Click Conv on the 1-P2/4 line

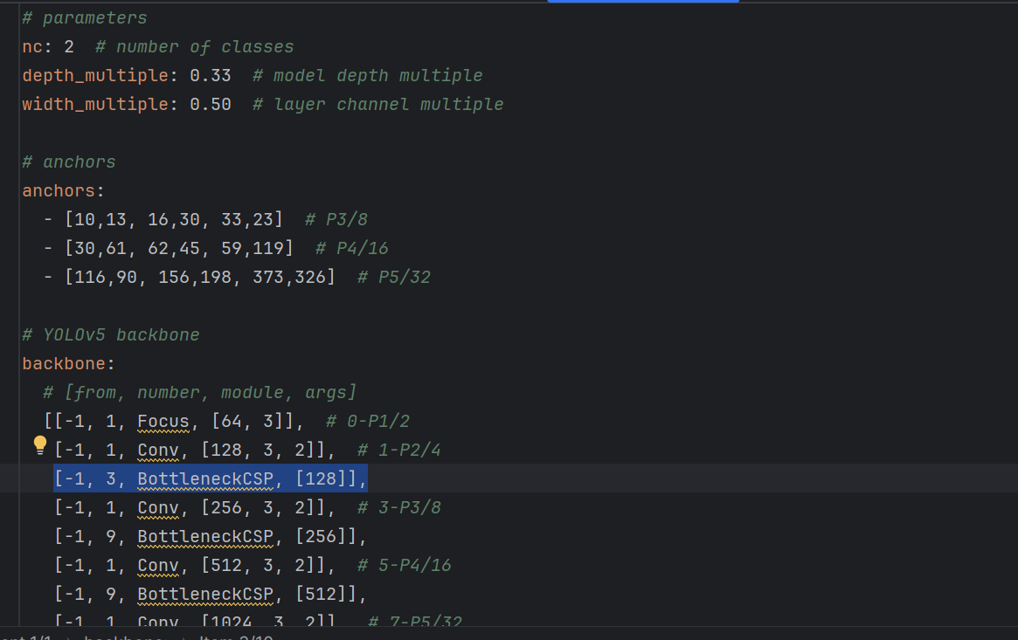coord(158,450)
